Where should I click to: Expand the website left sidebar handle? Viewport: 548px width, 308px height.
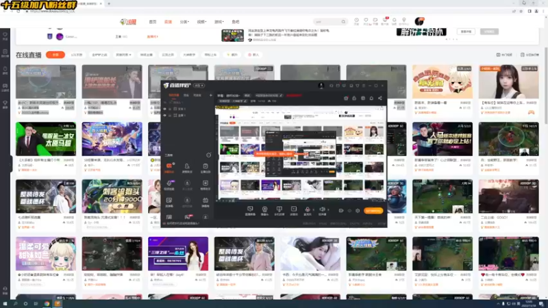coord(11,164)
